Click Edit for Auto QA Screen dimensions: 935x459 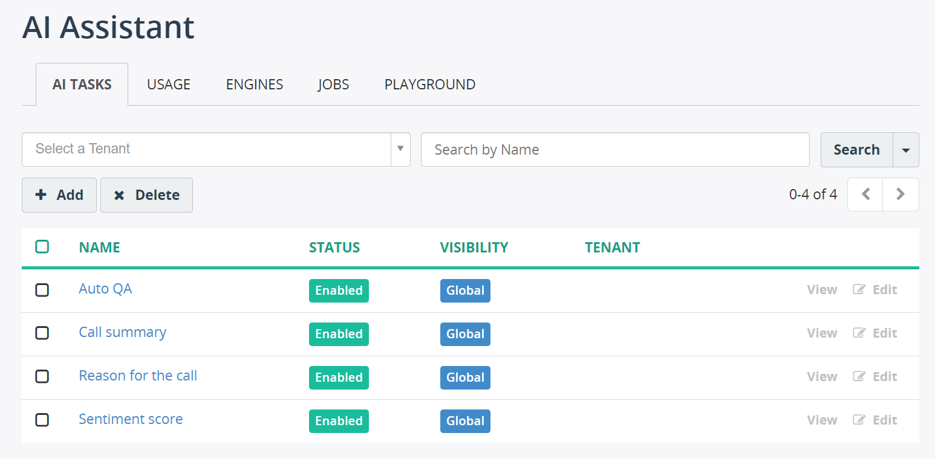875,290
